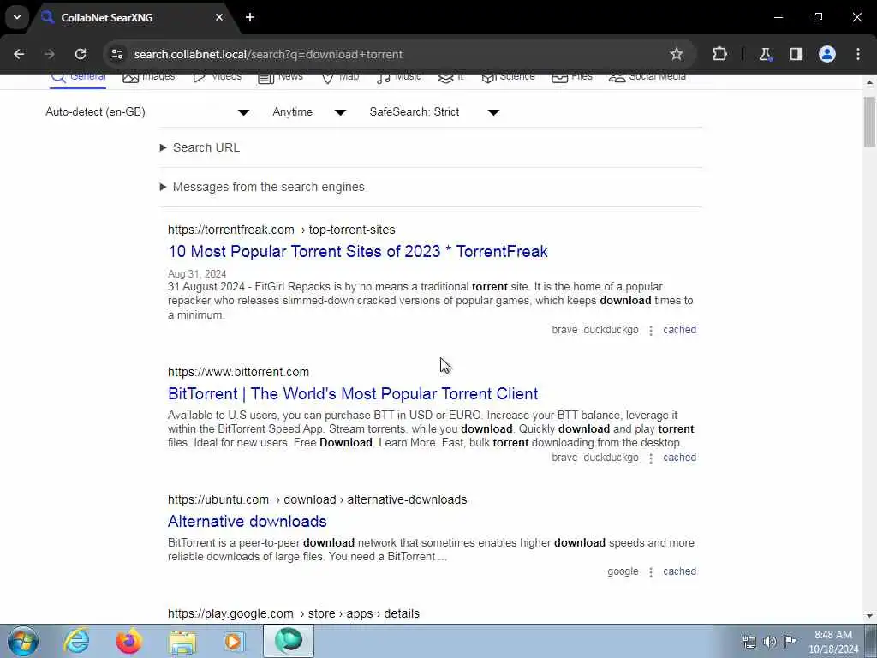Open site information icon in address bar

[x=116, y=54]
